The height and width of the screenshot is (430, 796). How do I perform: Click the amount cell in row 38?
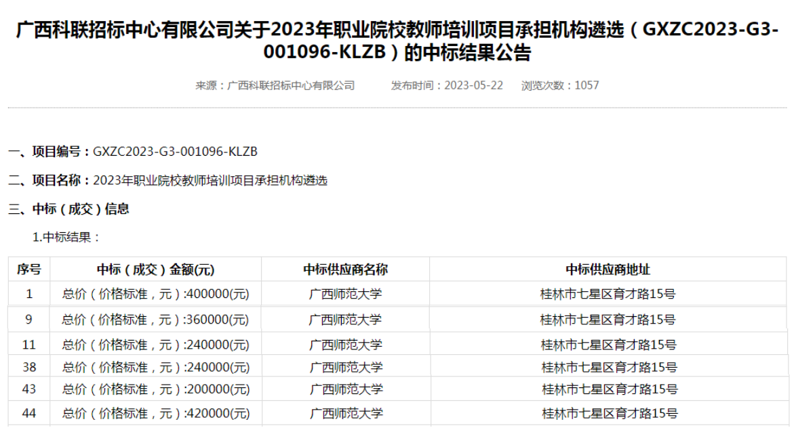click(156, 367)
